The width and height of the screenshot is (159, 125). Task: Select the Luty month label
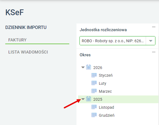(x=102, y=83)
